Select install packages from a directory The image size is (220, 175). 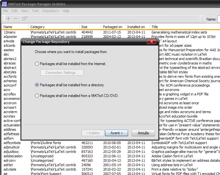click(70, 85)
